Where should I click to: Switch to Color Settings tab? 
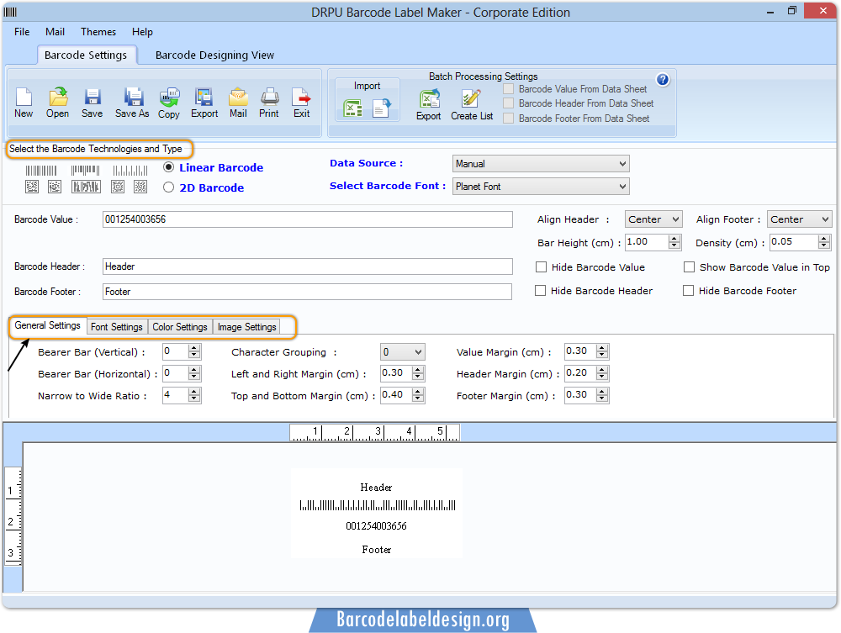tap(180, 326)
